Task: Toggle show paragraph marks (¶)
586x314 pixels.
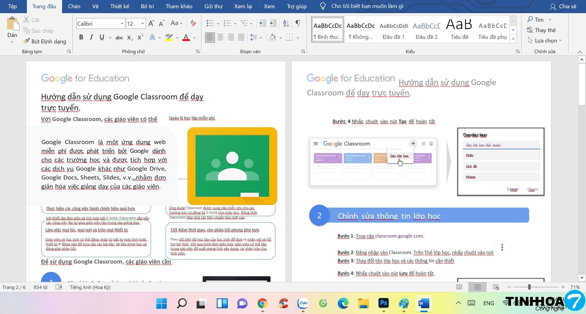Action: [298, 23]
